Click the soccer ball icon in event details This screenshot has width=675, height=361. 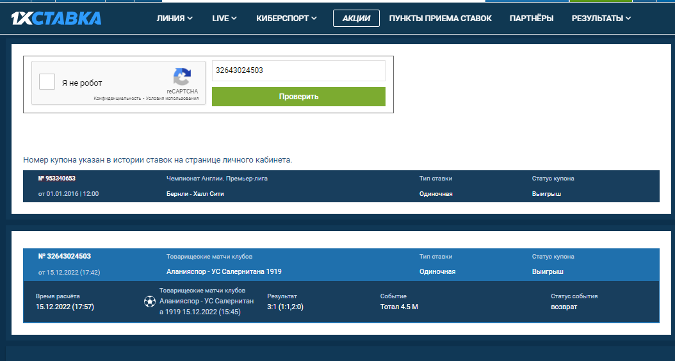150,301
